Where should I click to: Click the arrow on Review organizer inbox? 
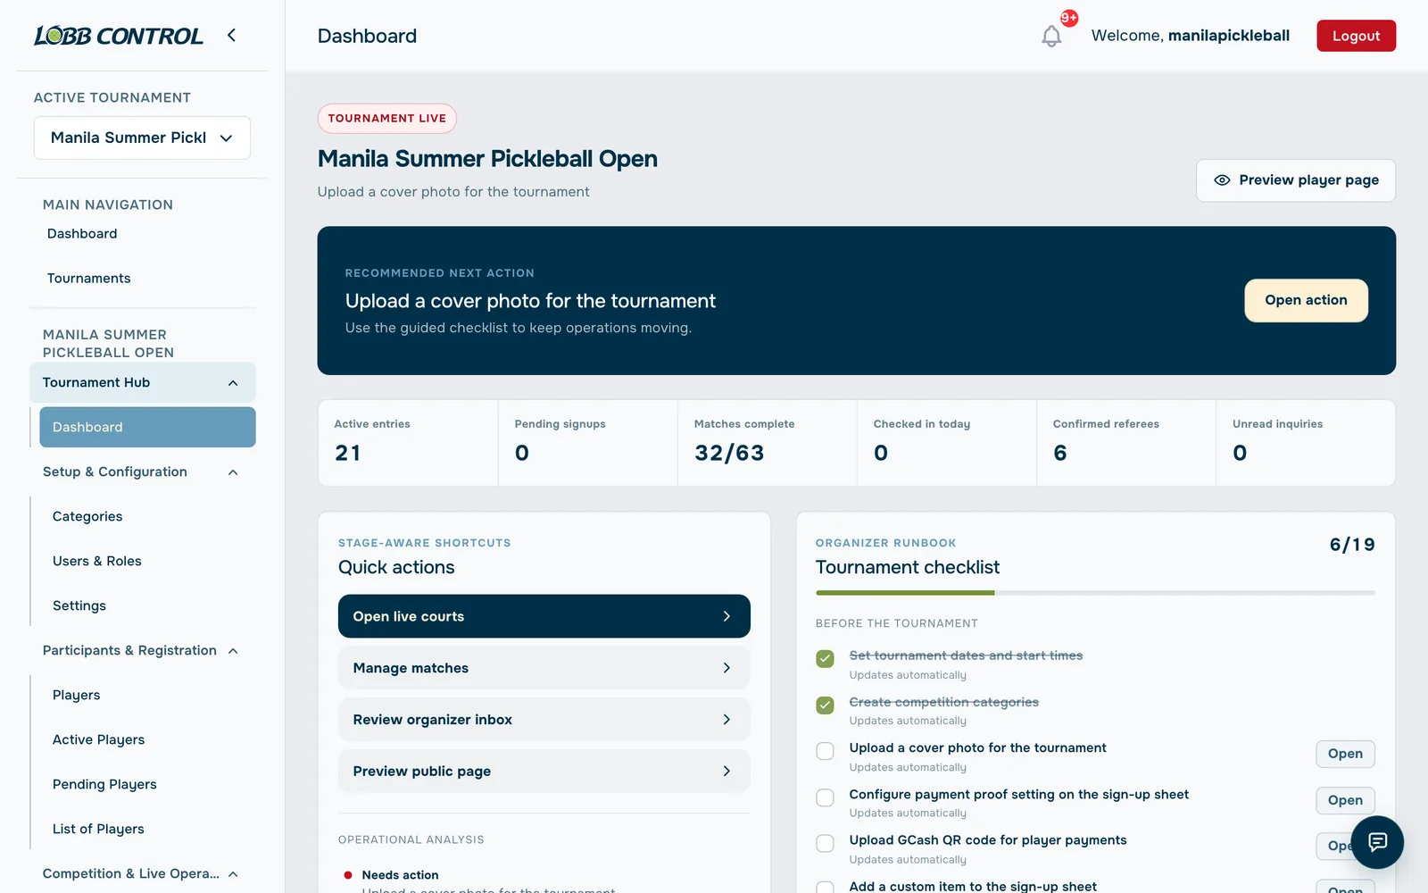[726, 720]
